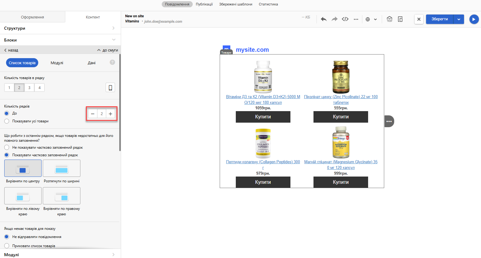Click до смуги navigation link
Image resolution: width=481 pixels, height=258 pixels.
click(x=108, y=50)
